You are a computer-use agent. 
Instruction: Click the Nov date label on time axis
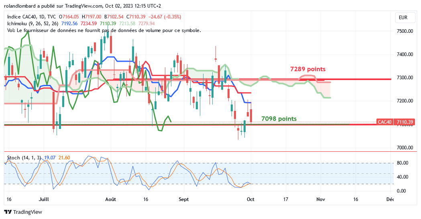[321, 199]
